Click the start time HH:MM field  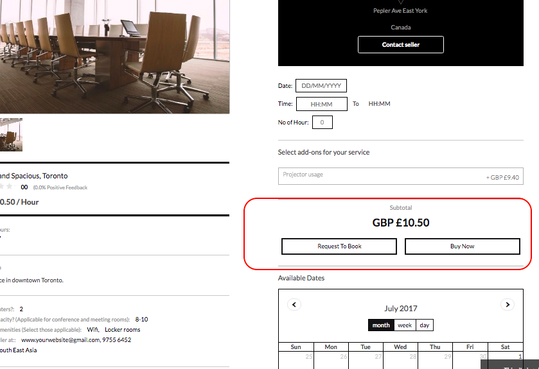[321, 104]
